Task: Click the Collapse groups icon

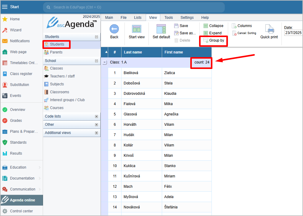Action: coord(206,26)
